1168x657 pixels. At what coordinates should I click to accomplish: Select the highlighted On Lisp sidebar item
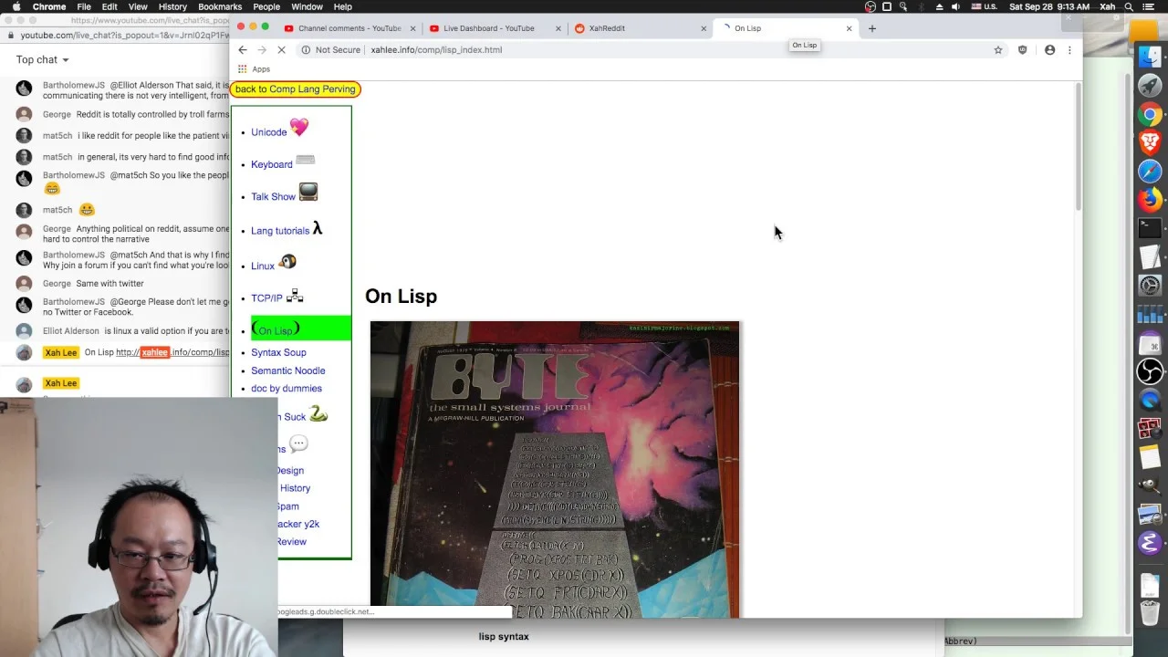pyautogui.click(x=301, y=329)
